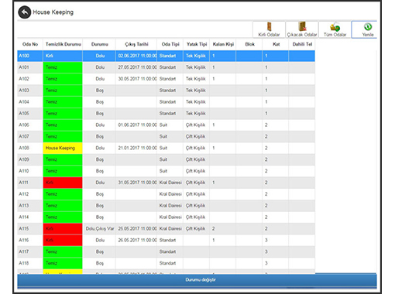Select room A112 cell

click(30, 194)
